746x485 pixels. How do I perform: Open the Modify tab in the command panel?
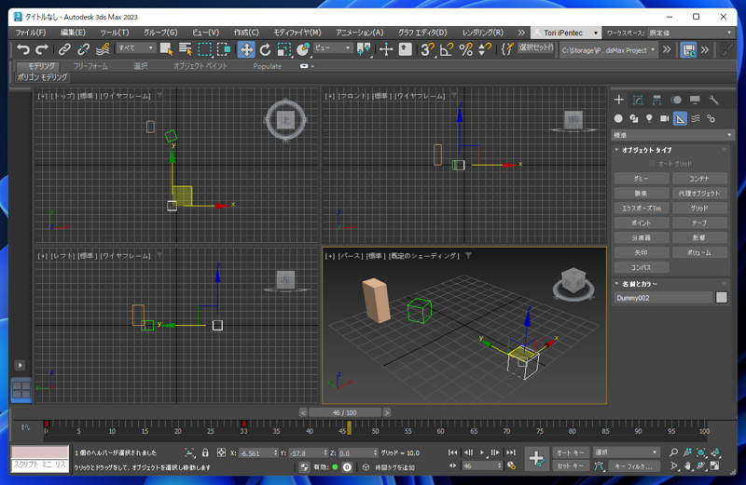point(638,100)
